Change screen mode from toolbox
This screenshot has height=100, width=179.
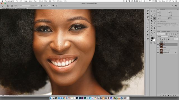click(x=154, y=43)
